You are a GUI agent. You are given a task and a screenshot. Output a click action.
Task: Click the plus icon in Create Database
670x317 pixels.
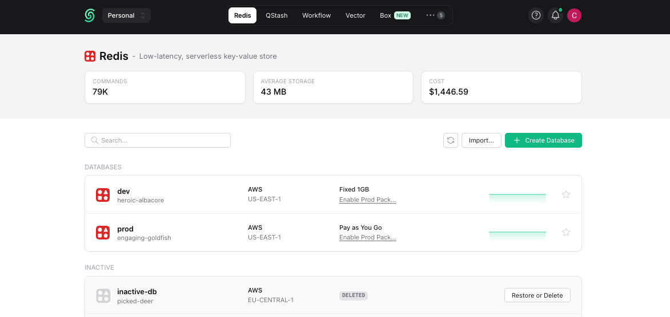pyautogui.click(x=516, y=140)
